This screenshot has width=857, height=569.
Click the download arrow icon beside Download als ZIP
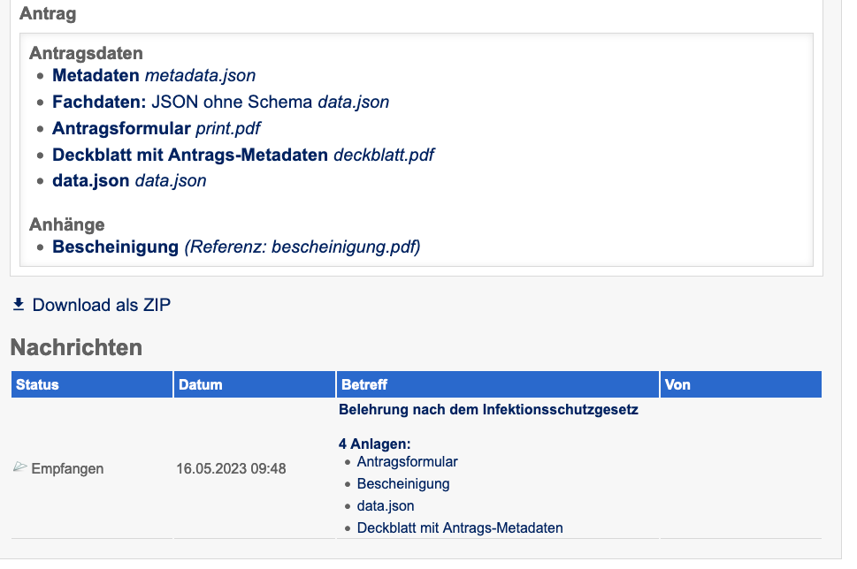click(19, 305)
